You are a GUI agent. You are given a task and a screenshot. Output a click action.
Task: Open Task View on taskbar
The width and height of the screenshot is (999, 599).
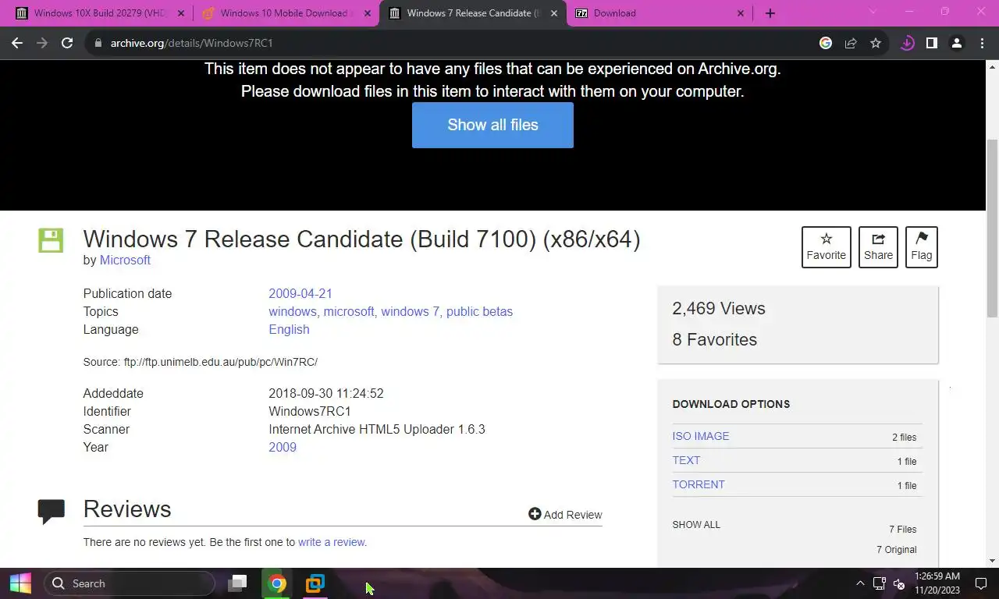coord(237,583)
